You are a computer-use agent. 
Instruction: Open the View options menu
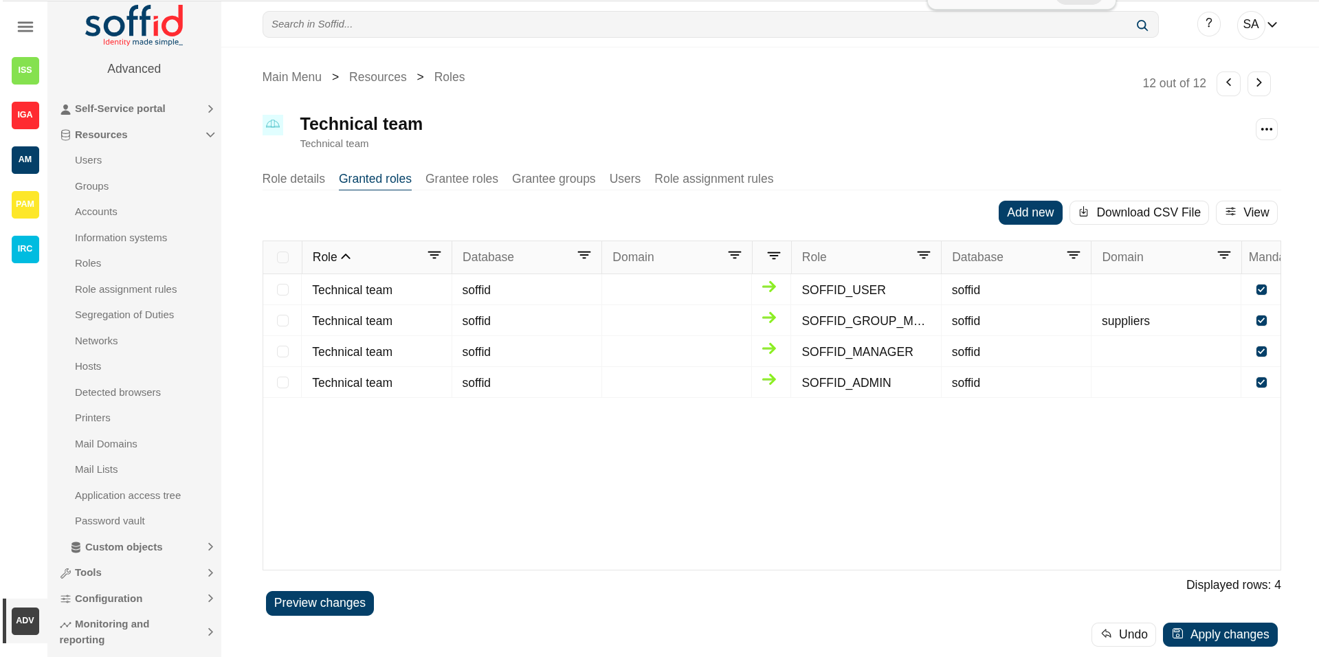1246,212
